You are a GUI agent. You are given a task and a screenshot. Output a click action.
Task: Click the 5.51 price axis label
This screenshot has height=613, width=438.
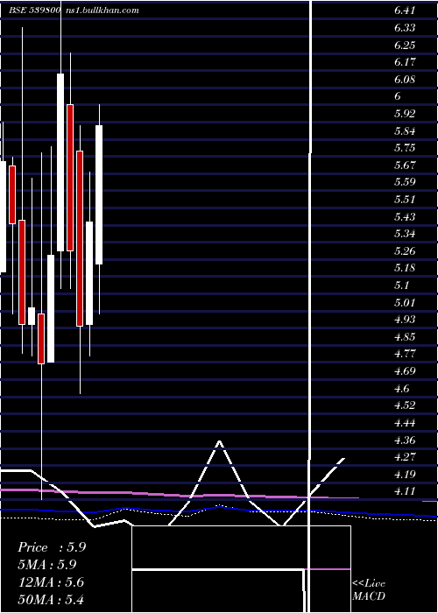point(405,200)
